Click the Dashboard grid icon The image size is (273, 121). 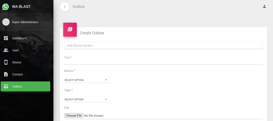6,38
